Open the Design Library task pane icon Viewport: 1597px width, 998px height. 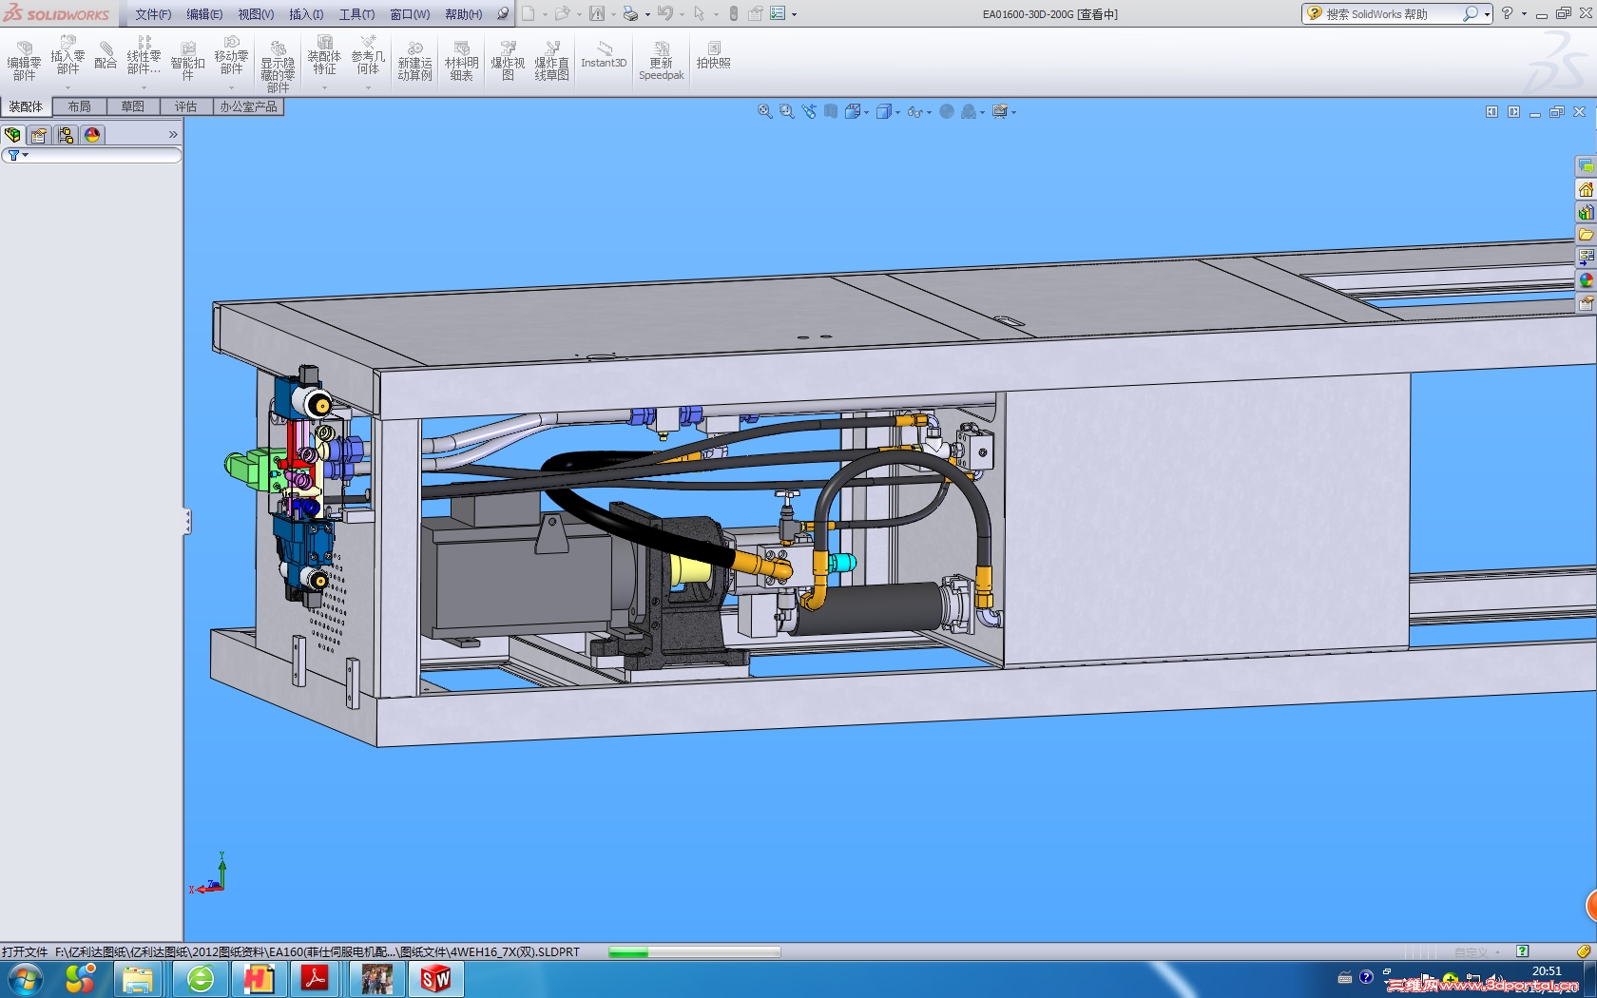1586,212
